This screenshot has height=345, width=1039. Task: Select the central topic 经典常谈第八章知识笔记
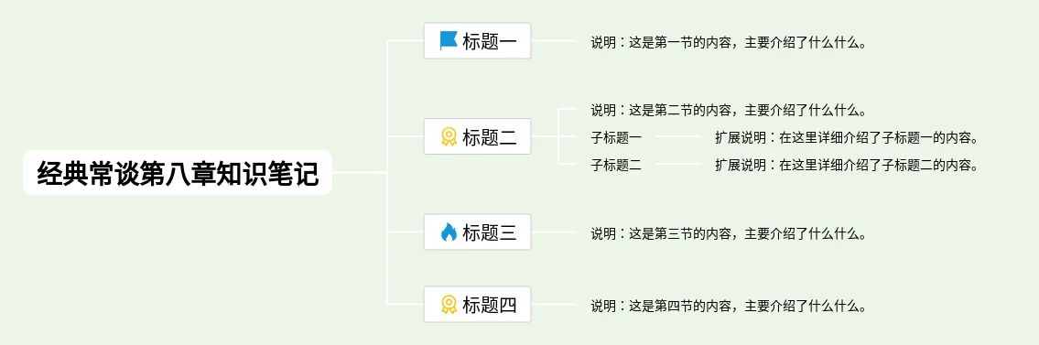click(178, 173)
